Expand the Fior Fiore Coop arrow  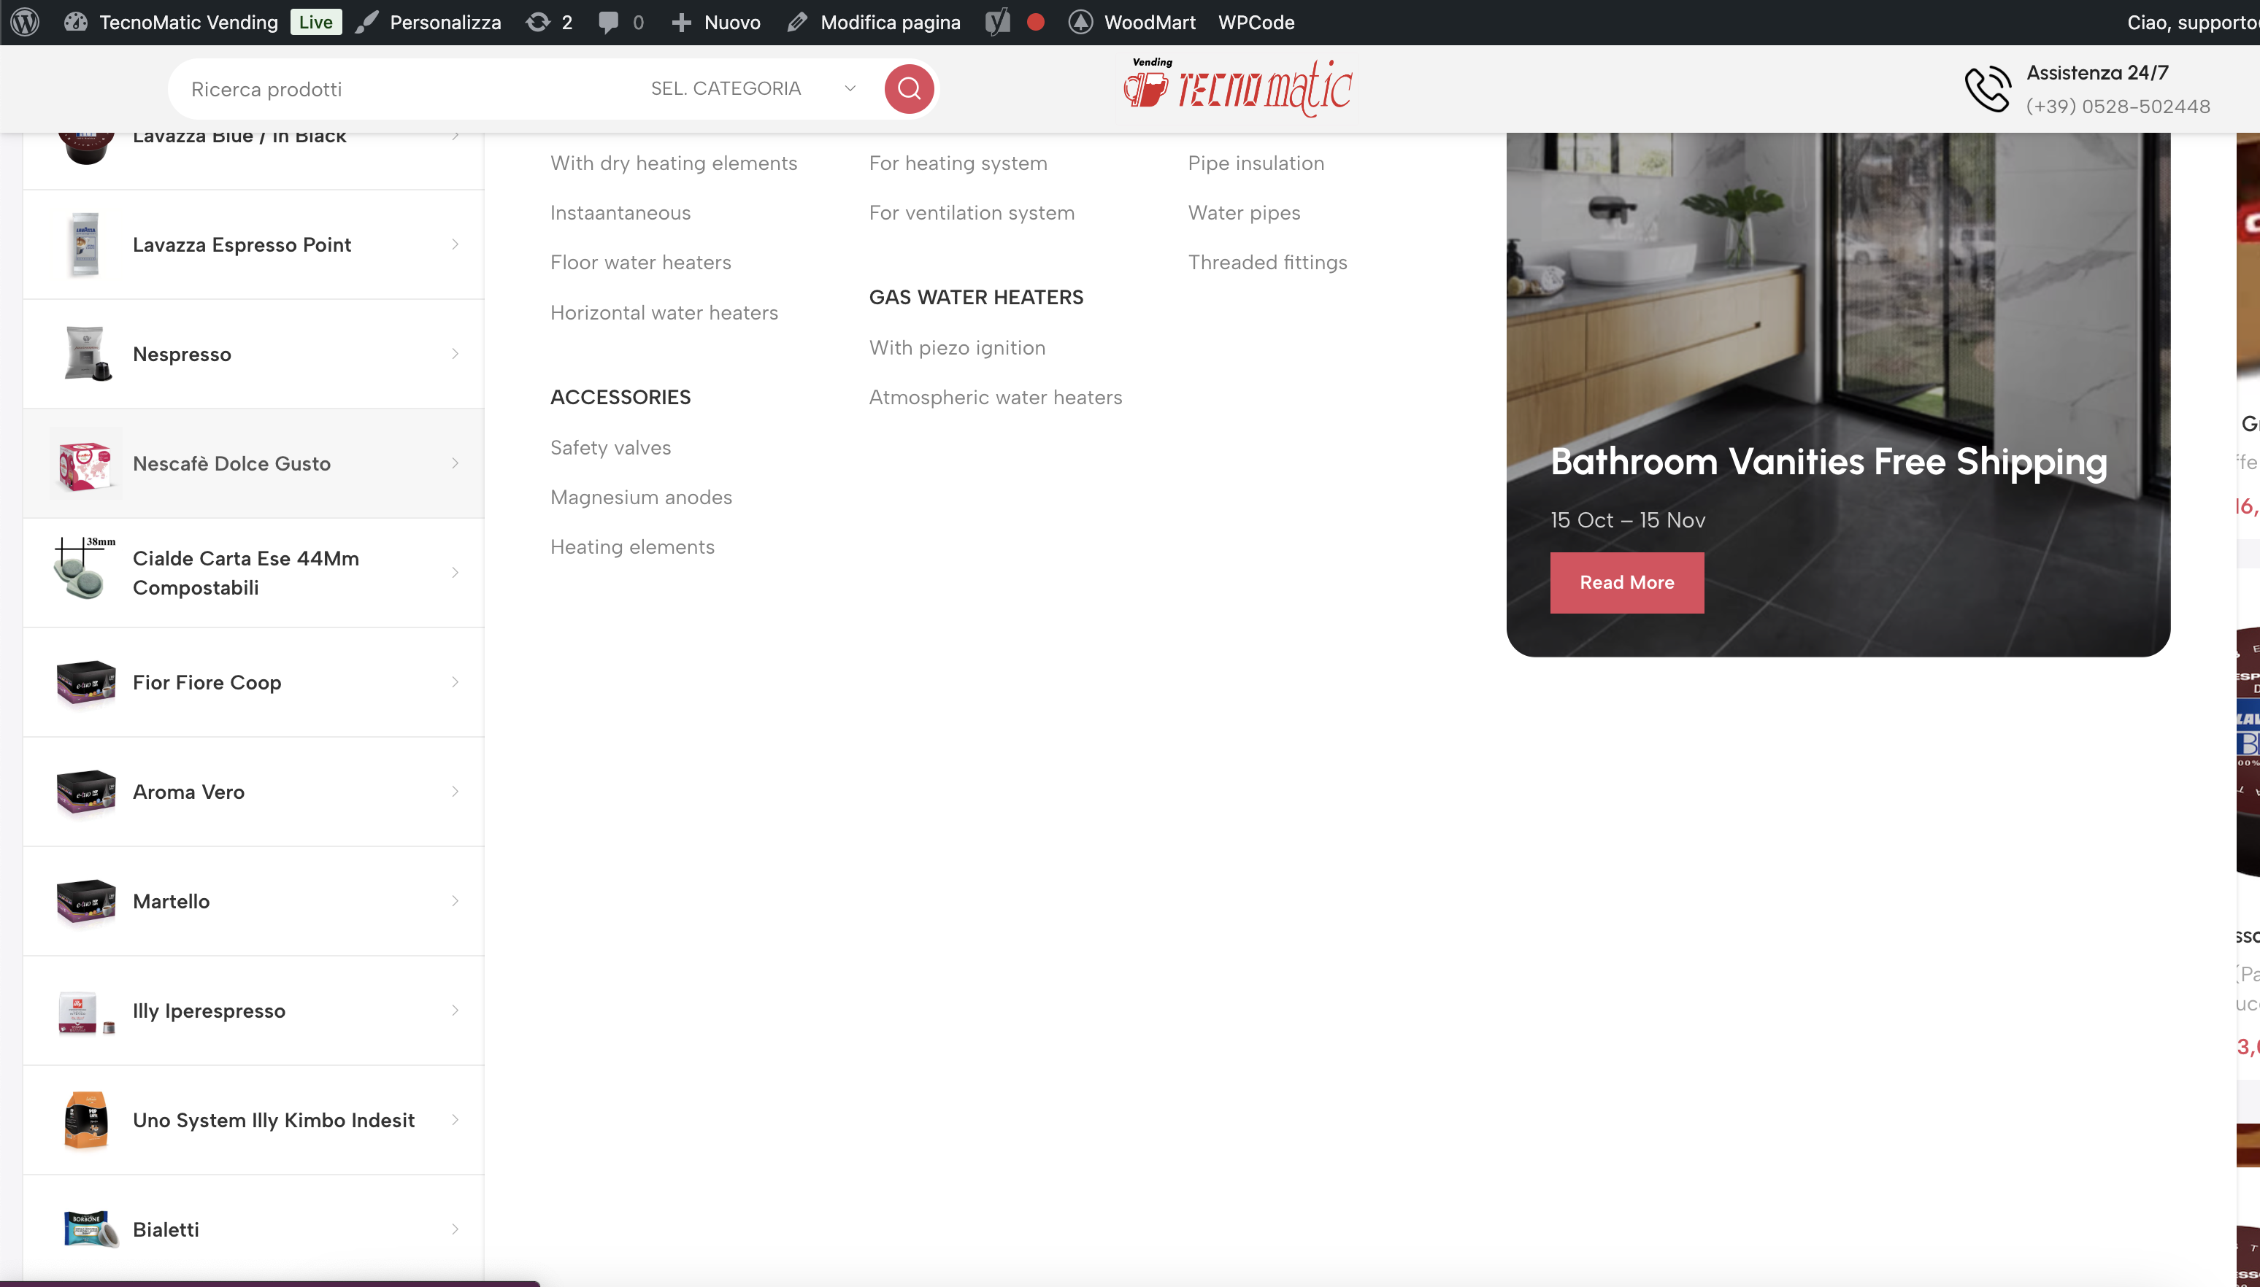click(x=456, y=682)
